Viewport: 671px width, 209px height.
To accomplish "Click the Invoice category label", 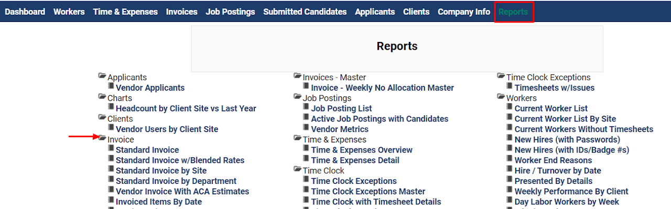I will pyautogui.click(x=121, y=140).
